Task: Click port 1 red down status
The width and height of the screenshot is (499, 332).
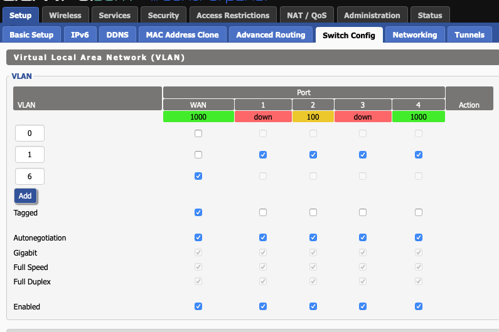Action: point(263,117)
